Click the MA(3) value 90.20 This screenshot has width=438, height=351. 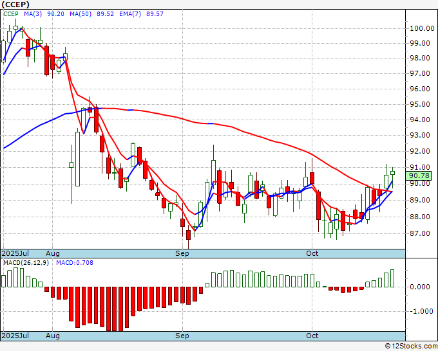55,14
